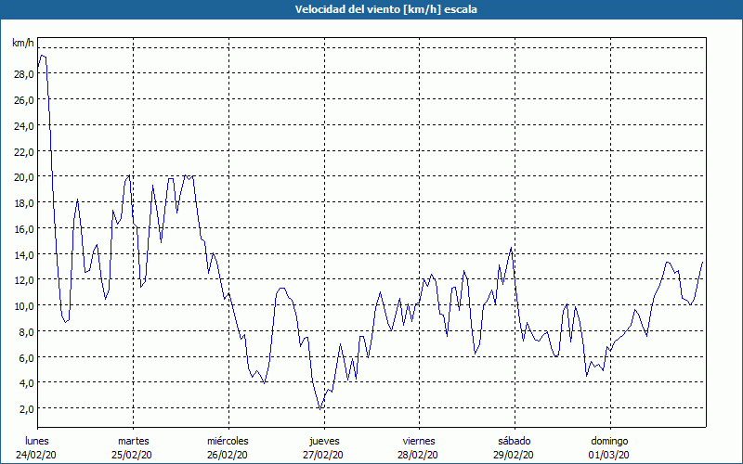743x464 pixels.
Task: Click the '22,0' y-axis value
Action: pyautogui.click(x=24, y=152)
